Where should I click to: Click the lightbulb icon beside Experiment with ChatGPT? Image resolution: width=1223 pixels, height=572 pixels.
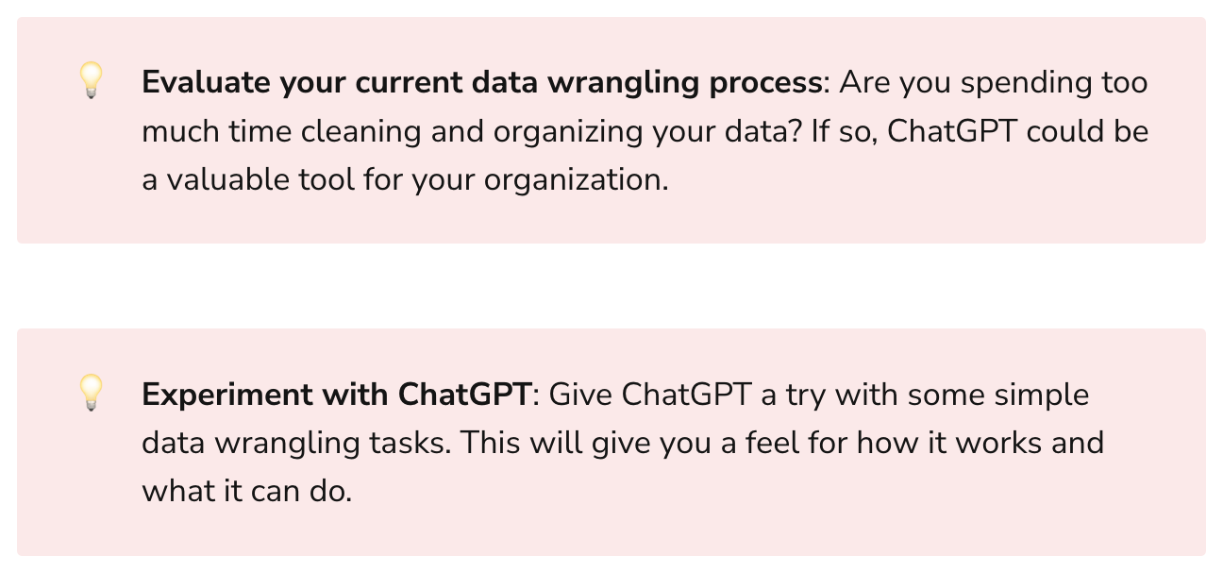(x=91, y=393)
